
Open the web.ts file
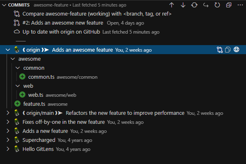pos(36,95)
